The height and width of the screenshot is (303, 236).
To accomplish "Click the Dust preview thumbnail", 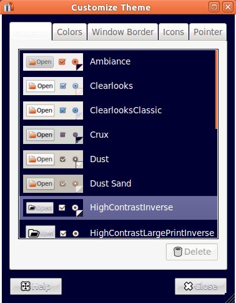I will point(53,159).
